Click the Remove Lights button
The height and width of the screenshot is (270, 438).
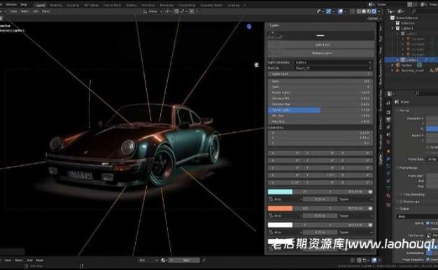320,53
